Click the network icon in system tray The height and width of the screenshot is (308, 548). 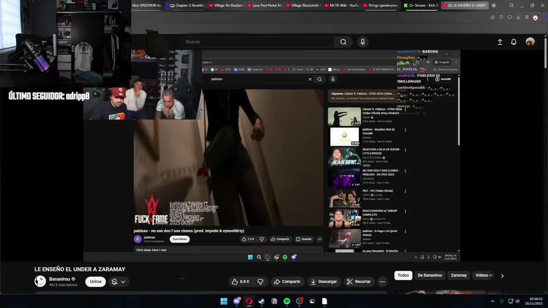[x=511, y=301]
